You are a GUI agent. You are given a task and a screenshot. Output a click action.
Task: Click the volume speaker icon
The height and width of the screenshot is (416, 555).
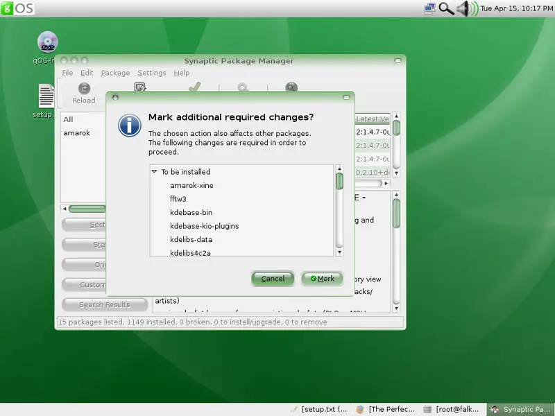[467, 8]
